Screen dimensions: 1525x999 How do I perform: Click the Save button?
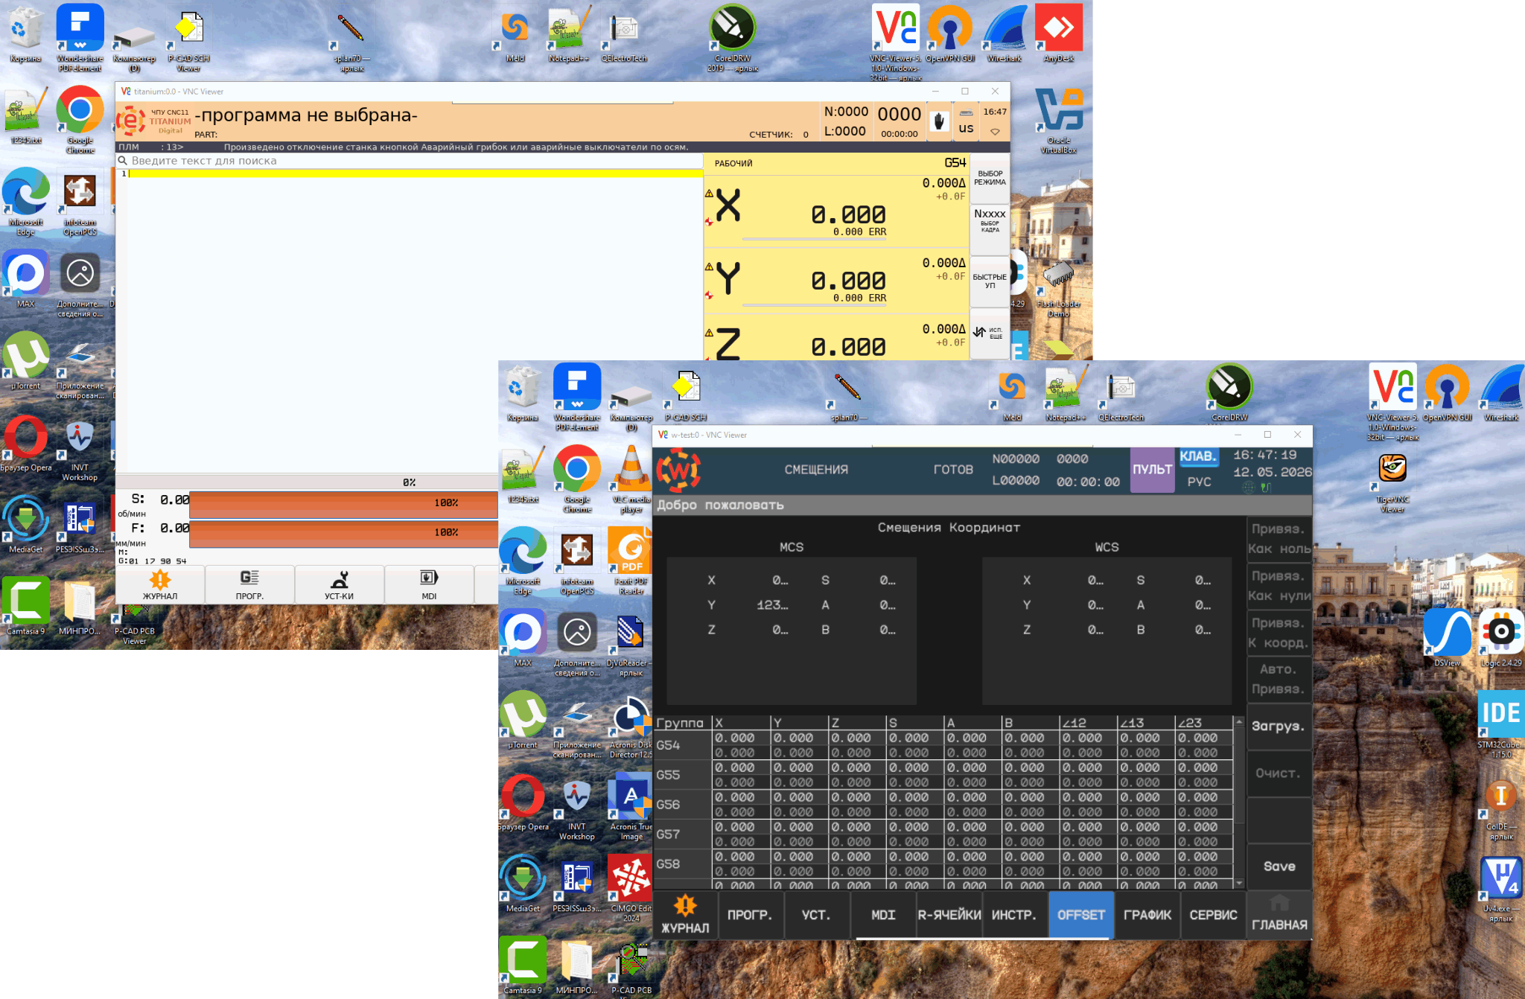(1279, 866)
